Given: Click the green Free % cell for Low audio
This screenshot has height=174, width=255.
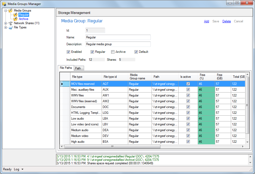Looking at the screenshot, I should coord(206,119).
